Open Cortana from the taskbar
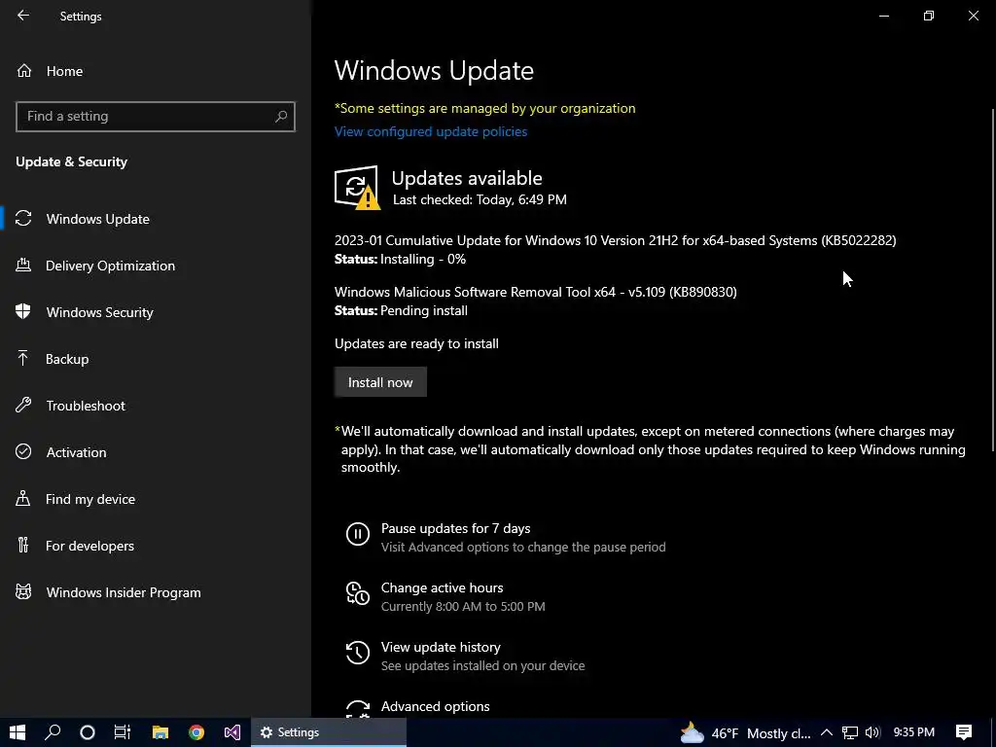Screen dimensions: 996x747 [88, 732]
